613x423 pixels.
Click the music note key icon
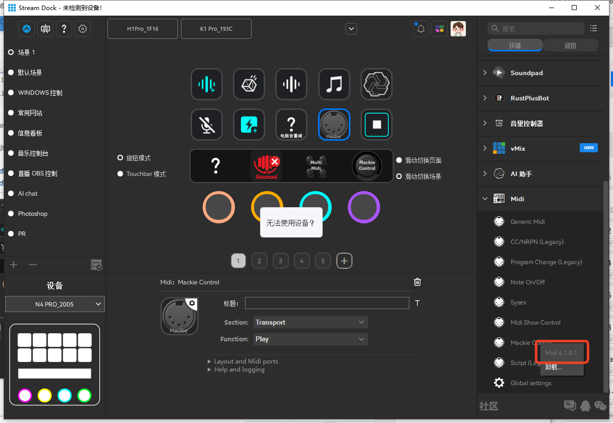(x=334, y=84)
